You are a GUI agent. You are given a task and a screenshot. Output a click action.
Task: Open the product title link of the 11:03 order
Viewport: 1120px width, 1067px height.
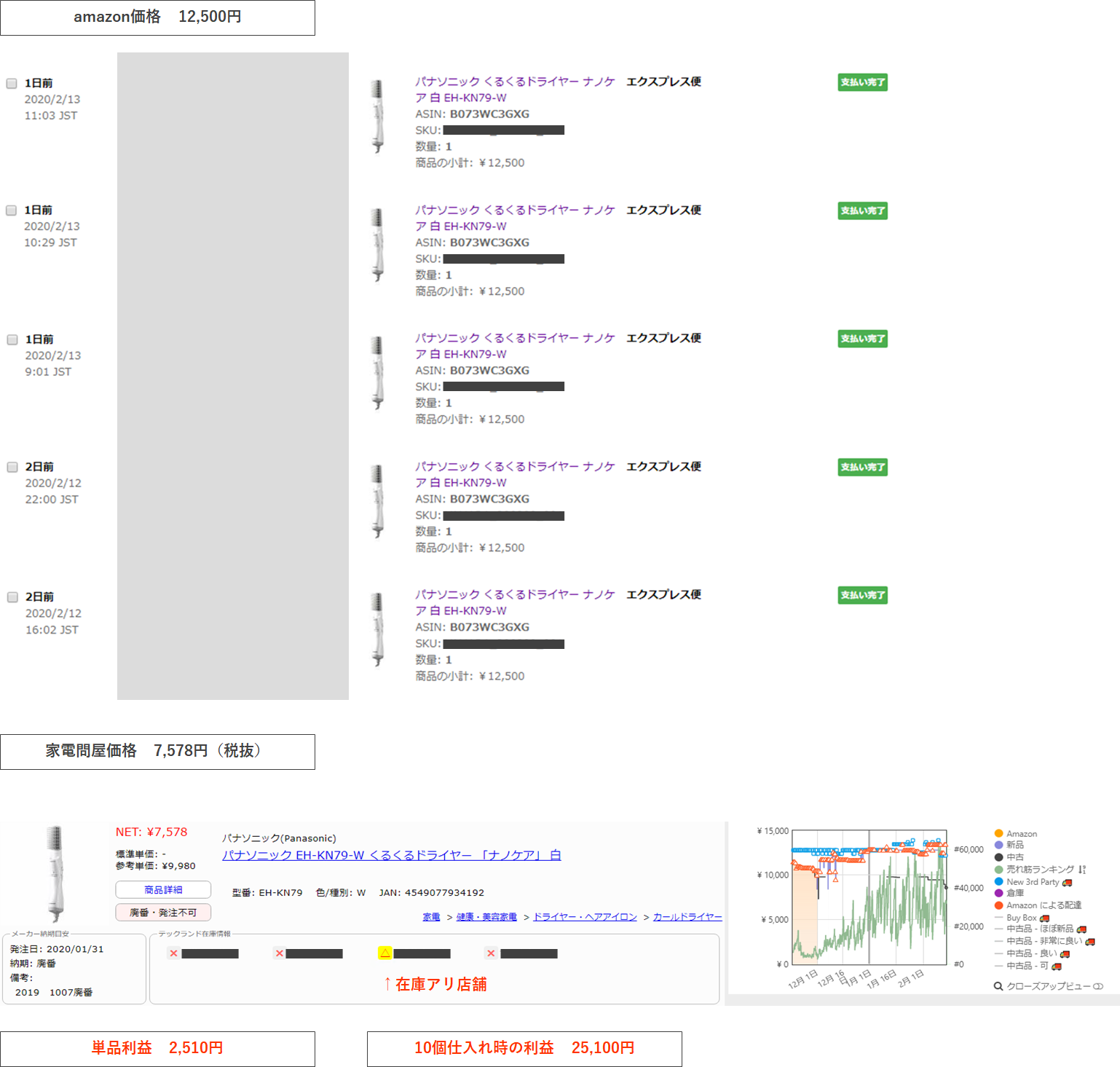[x=515, y=90]
